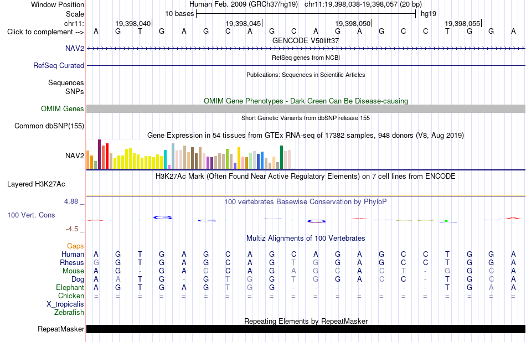This screenshot has width=526, height=342.
Task: Select the Chicken species label
Action: (x=71, y=296)
